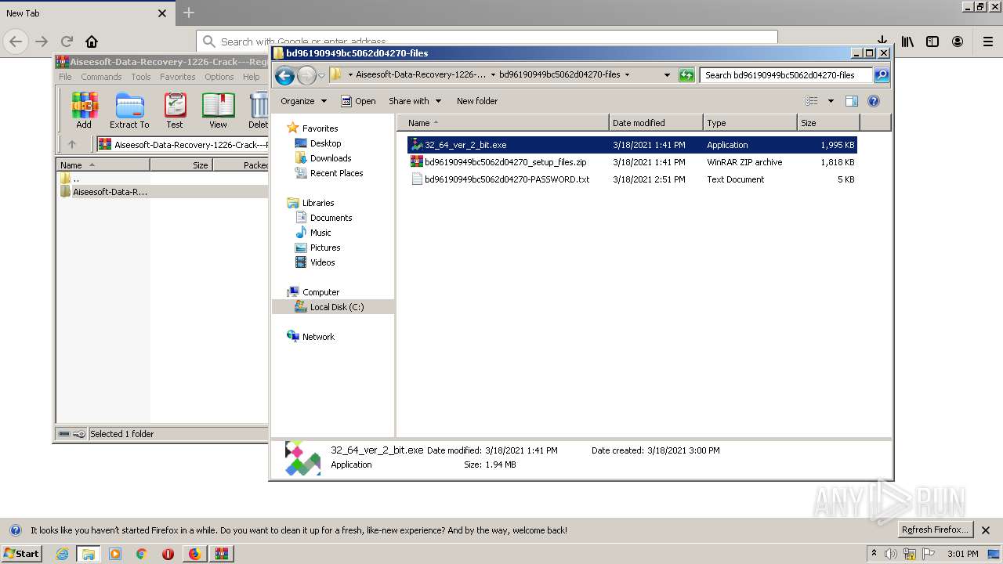Select Recent Places in navigation pane
Image resolution: width=1003 pixels, height=564 pixels.
[336, 173]
